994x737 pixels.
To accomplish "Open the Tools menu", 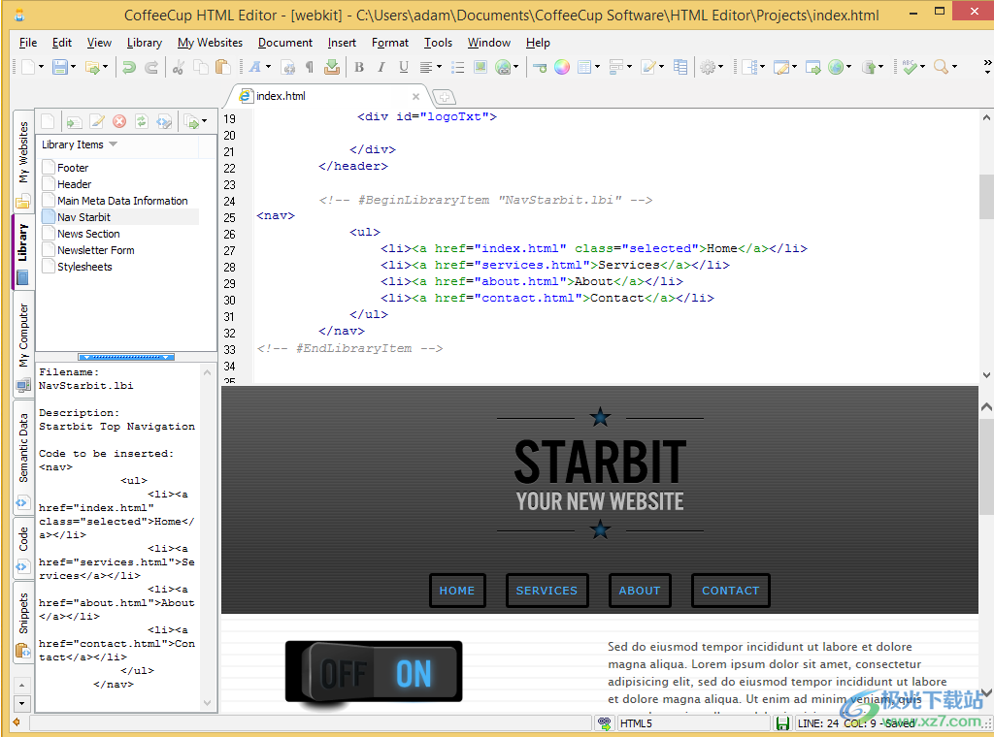I will 438,43.
